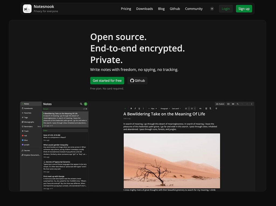Go to the Blog page
This screenshot has width=276, height=206.
point(161,9)
